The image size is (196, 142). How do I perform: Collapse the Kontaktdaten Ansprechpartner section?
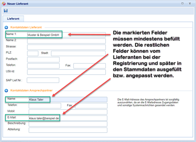pyautogui.click(x=6, y=90)
